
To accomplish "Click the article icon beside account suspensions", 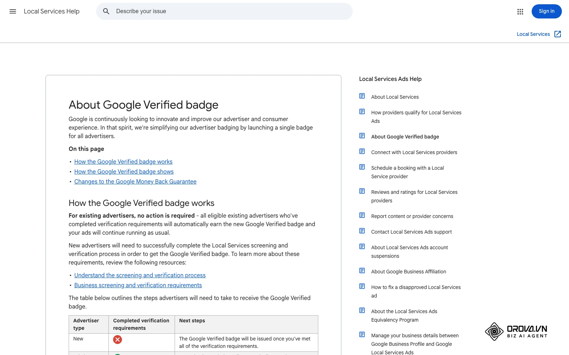I will 362,246.
